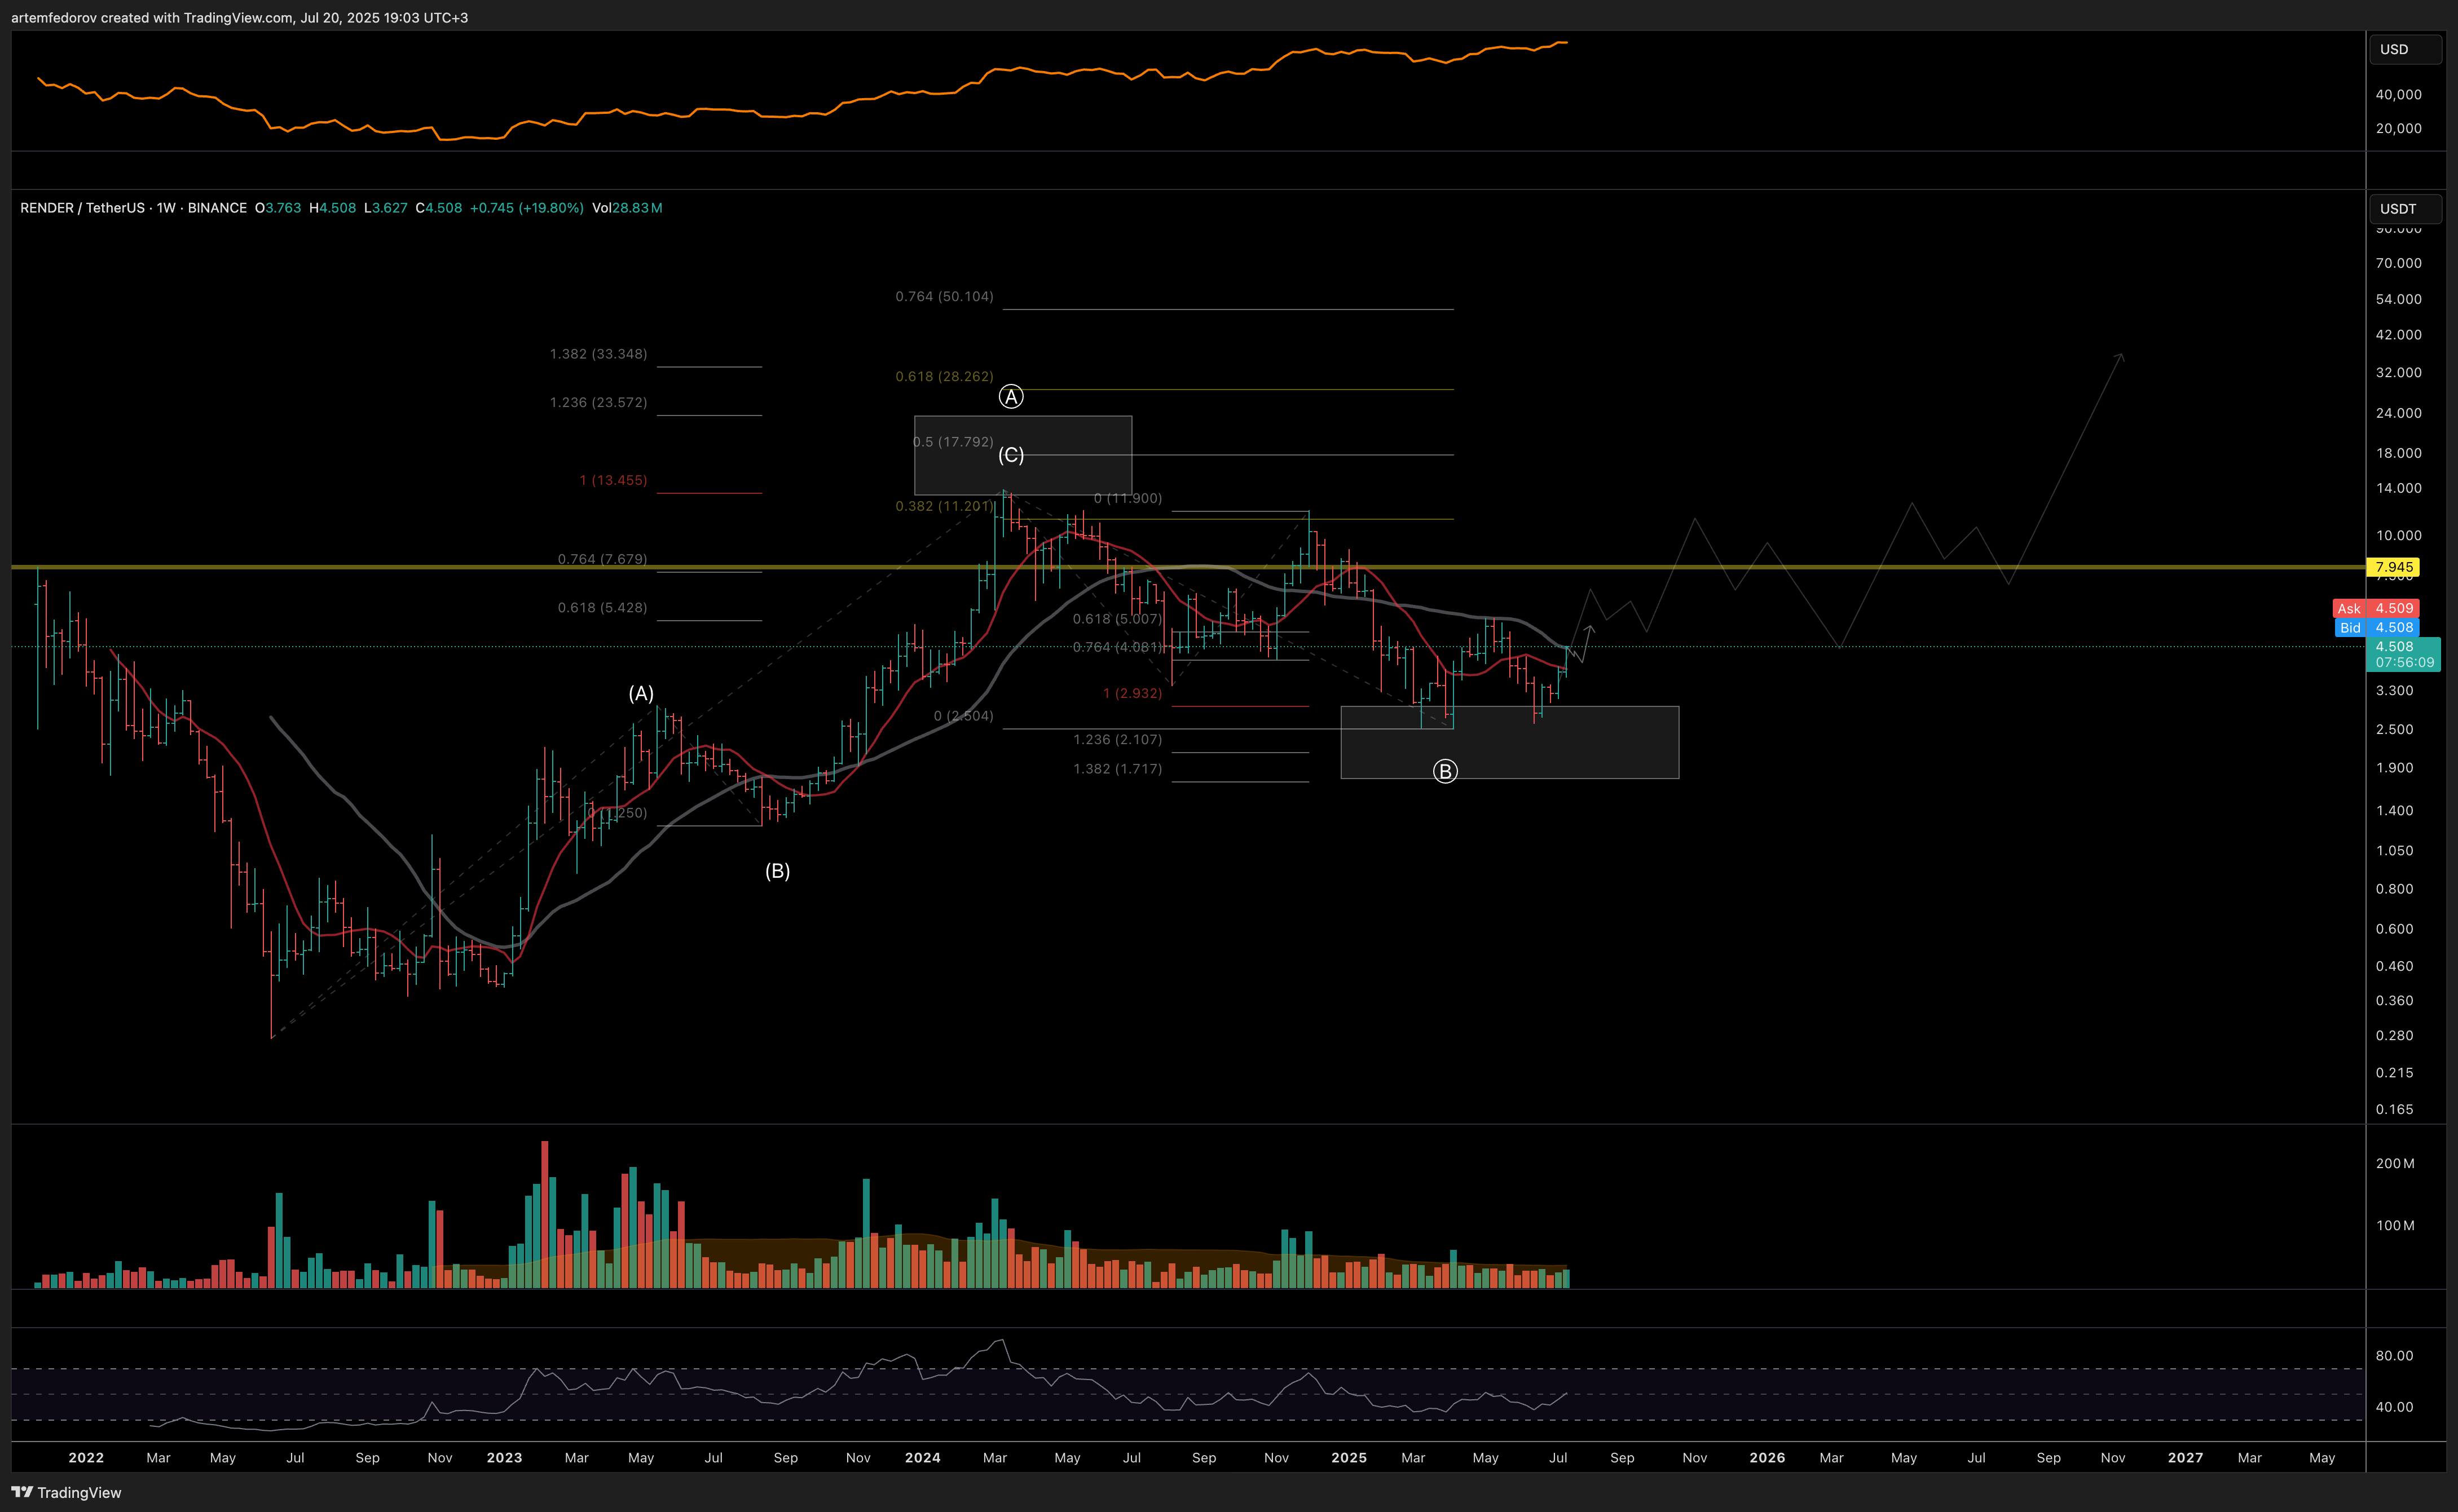Click the 1.050 price axis value
2458x1512 pixels.
click(x=2395, y=850)
